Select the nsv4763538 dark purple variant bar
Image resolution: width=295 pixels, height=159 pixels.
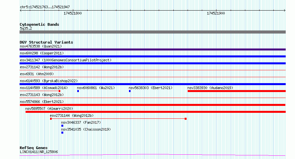click(152, 49)
